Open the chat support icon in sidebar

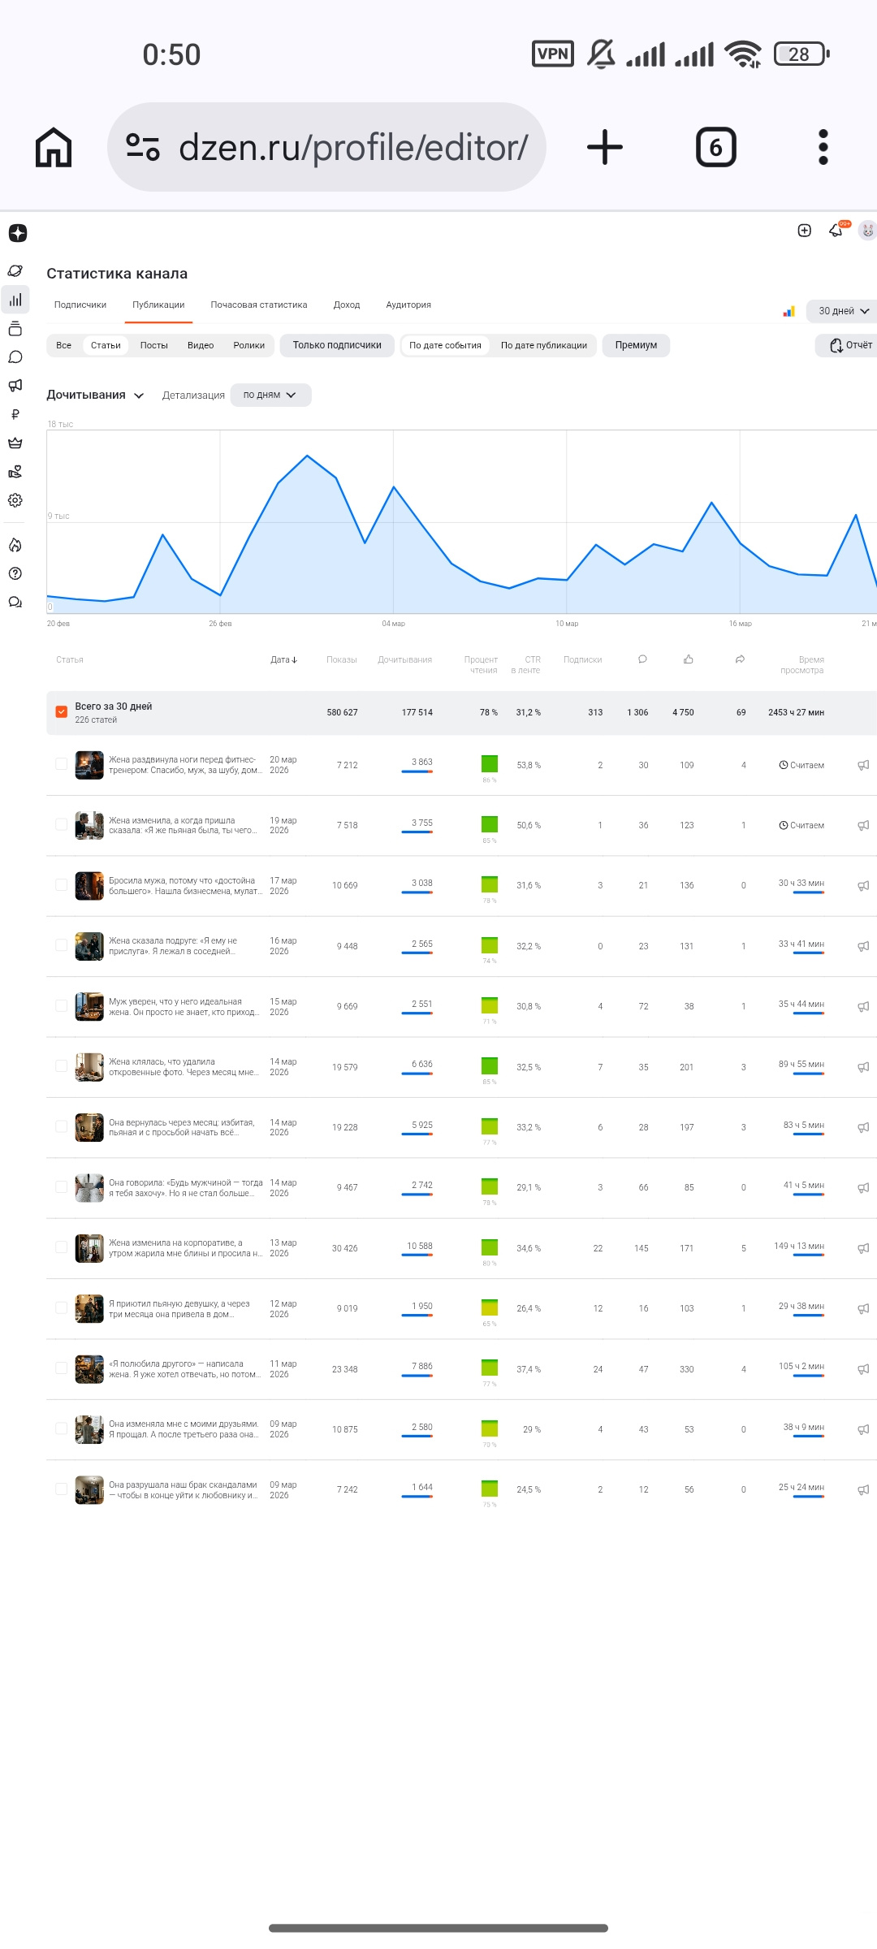[x=15, y=602]
